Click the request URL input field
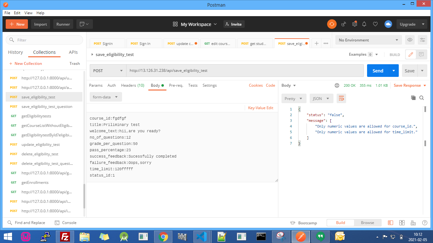 pyautogui.click(x=245, y=71)
